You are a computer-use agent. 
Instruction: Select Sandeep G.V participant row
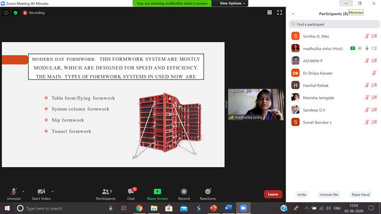click(x=334, y=110)
